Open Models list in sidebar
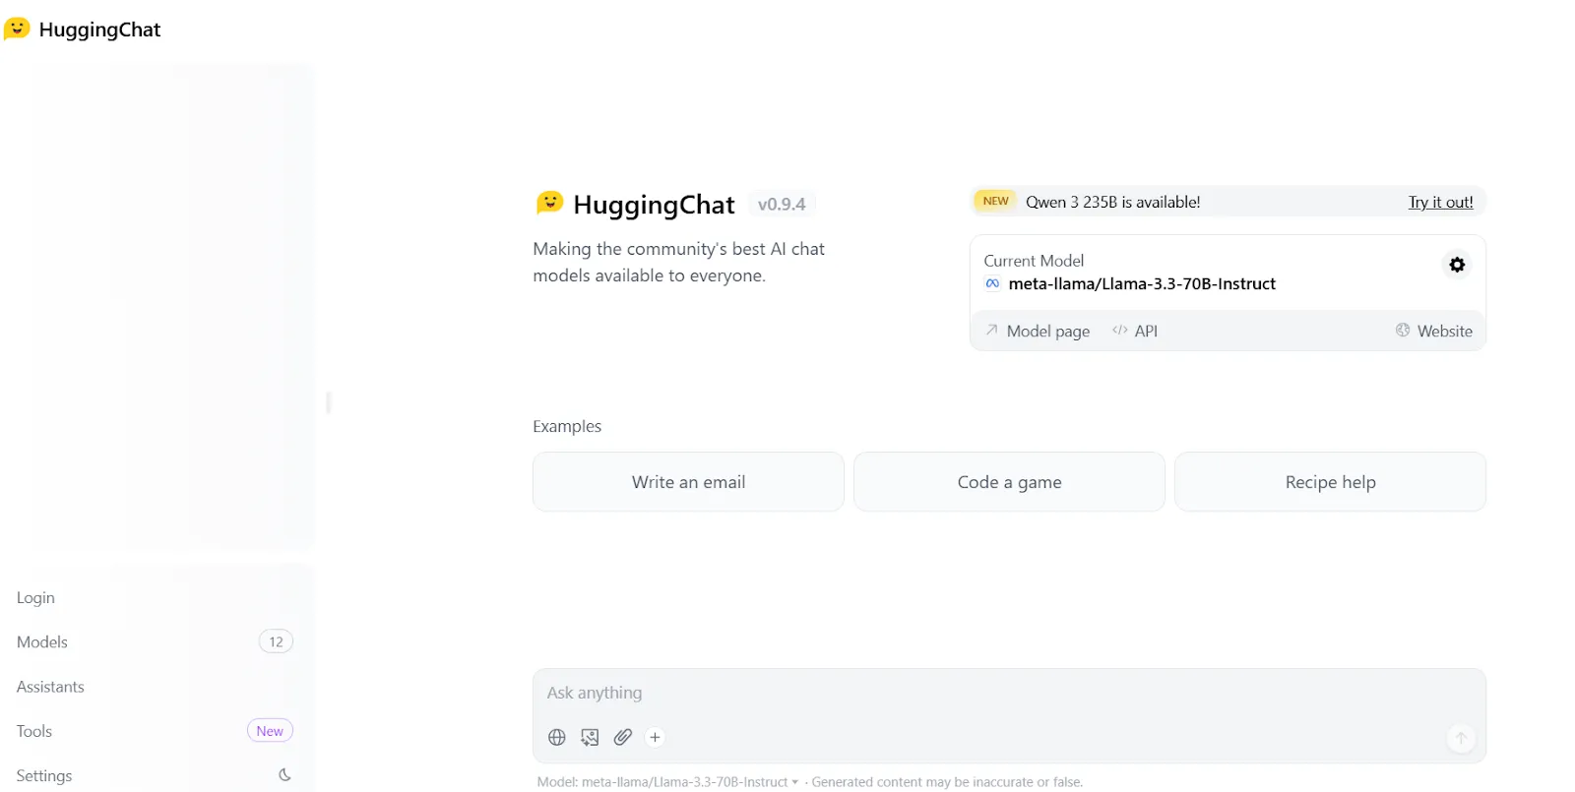 (42, 642)
